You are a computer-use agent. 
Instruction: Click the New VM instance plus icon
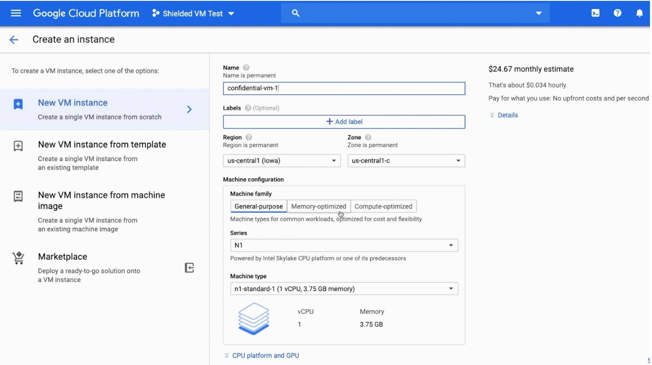(18, 104)
